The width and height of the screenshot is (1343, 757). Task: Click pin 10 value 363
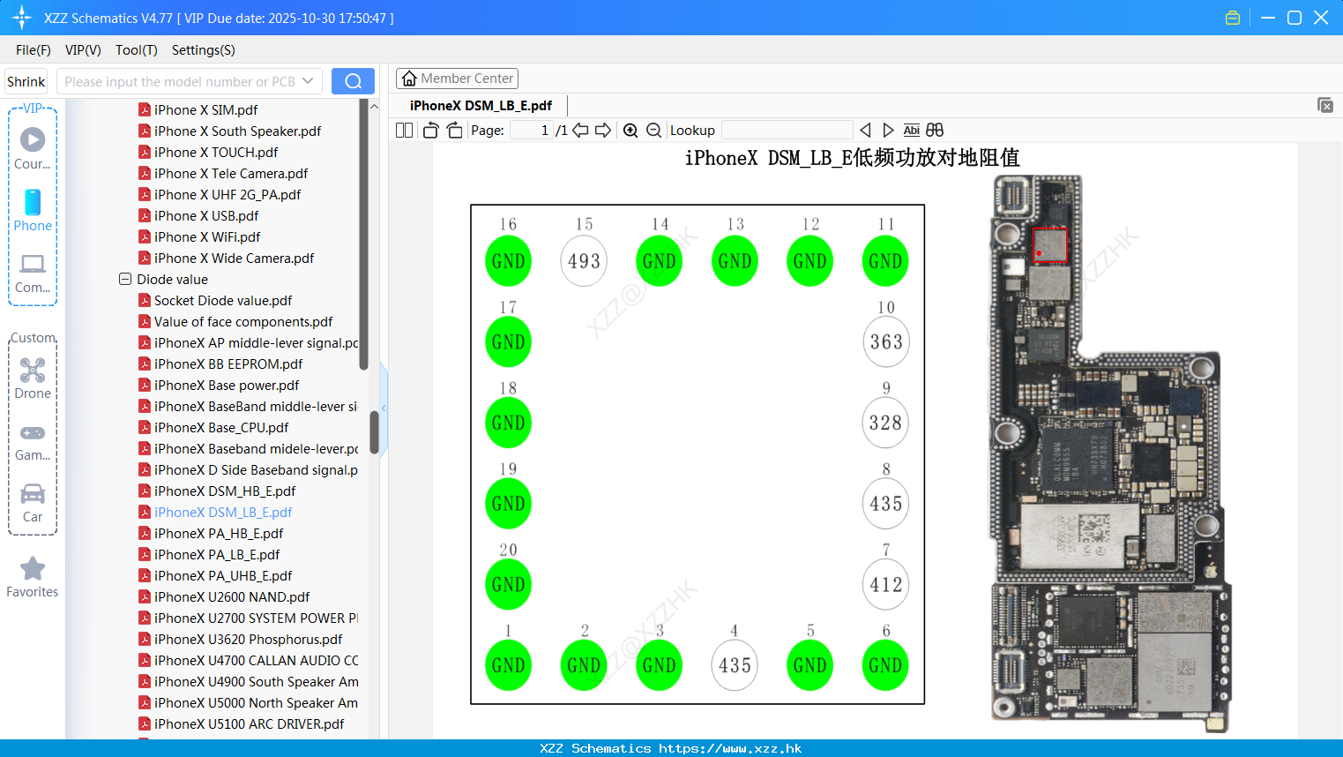[886, 341]
